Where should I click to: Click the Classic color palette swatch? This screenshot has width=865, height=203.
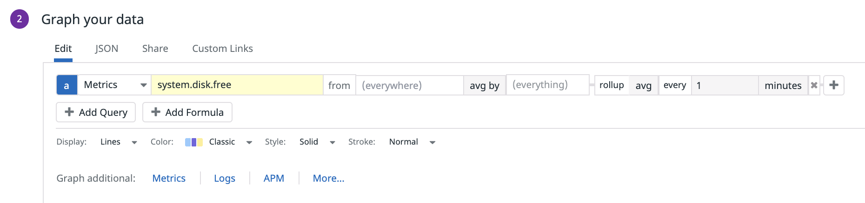coord(193,142)
